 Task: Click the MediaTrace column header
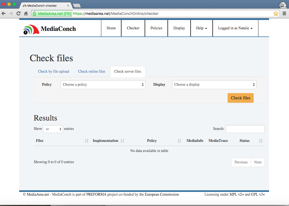click(218, 141)
